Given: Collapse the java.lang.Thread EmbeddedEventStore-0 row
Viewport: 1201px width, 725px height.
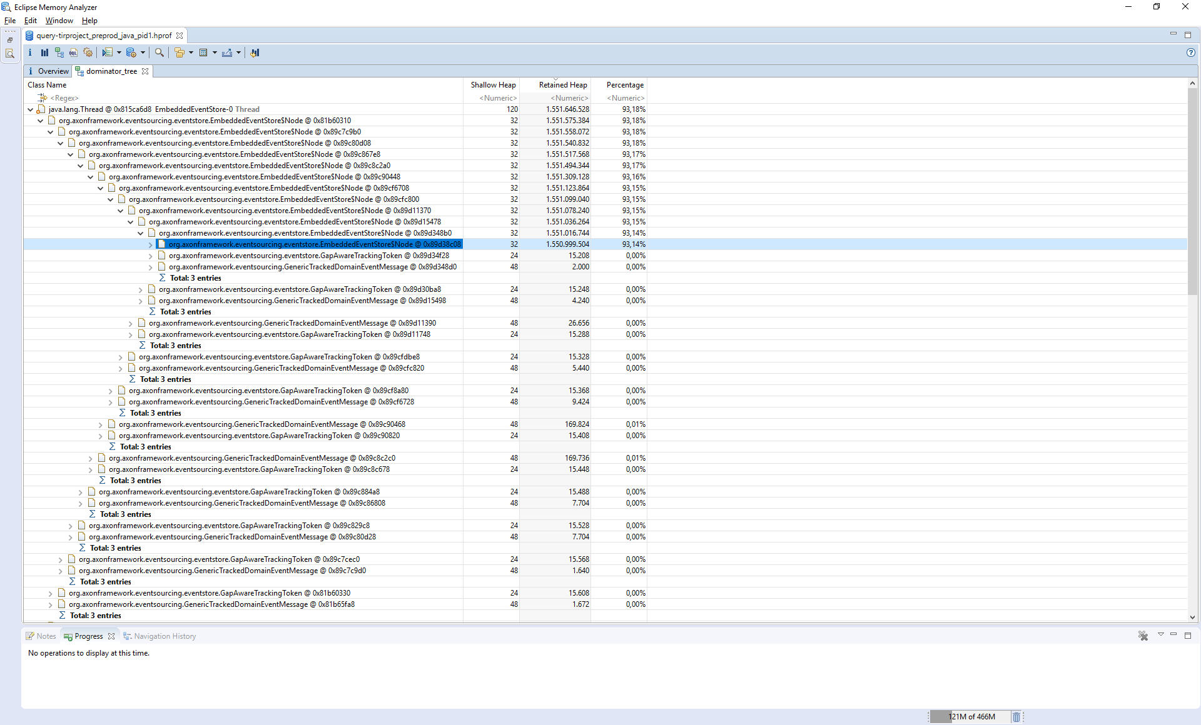Looking at the screenshot, I should [30, 109].
